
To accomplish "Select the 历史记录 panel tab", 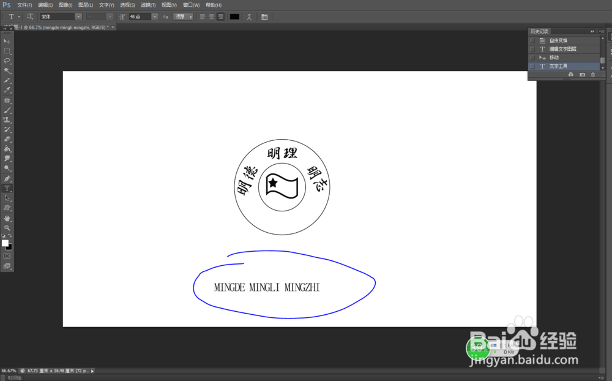I will click(539, 31).
